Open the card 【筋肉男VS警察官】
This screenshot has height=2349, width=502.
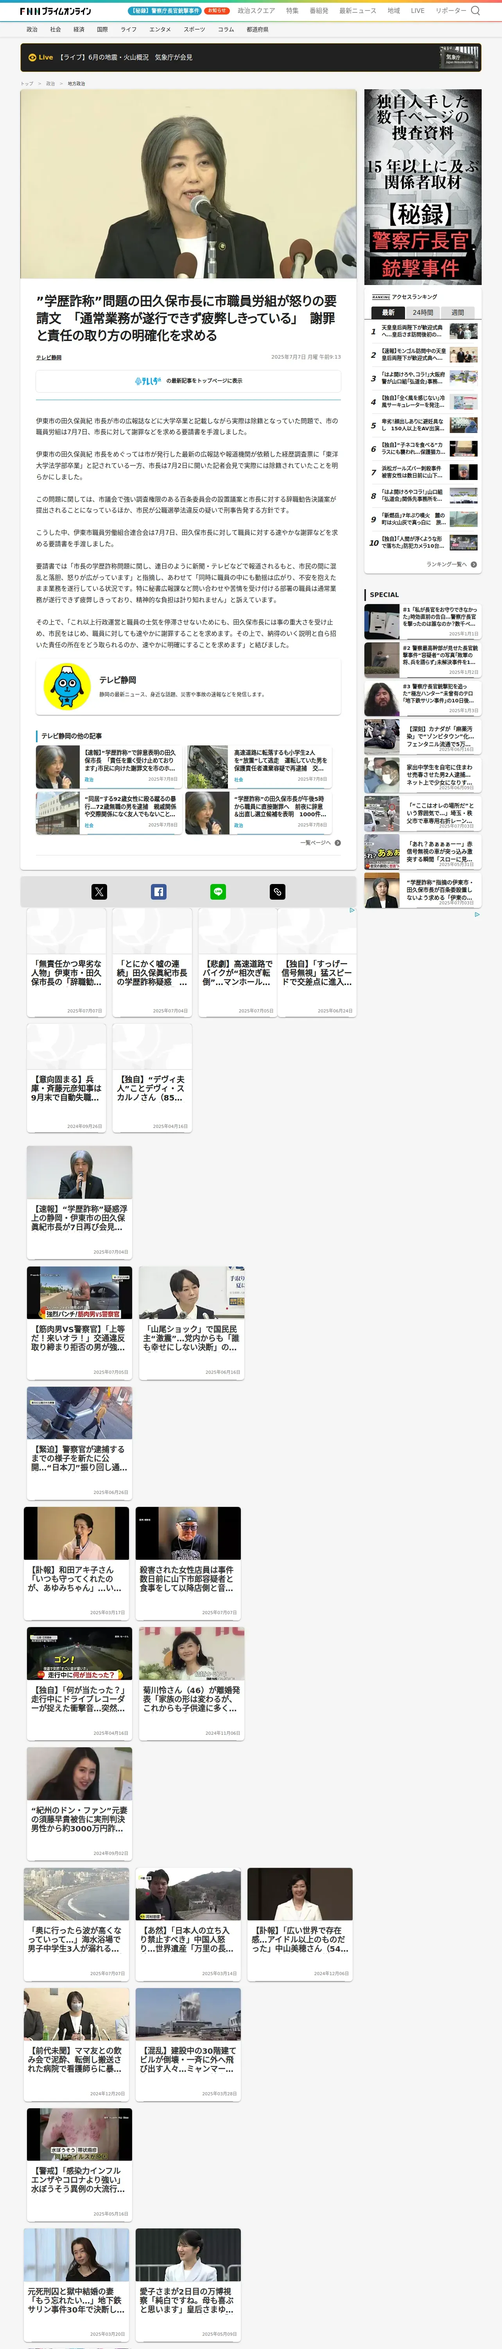click(79, 1322)
